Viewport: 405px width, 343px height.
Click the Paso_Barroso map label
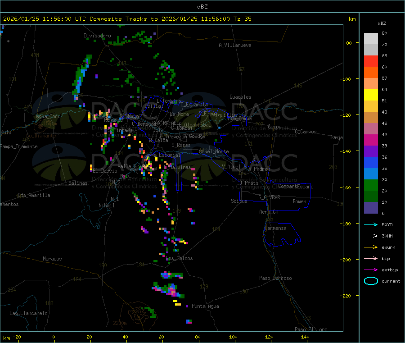(x=275, y=278)
